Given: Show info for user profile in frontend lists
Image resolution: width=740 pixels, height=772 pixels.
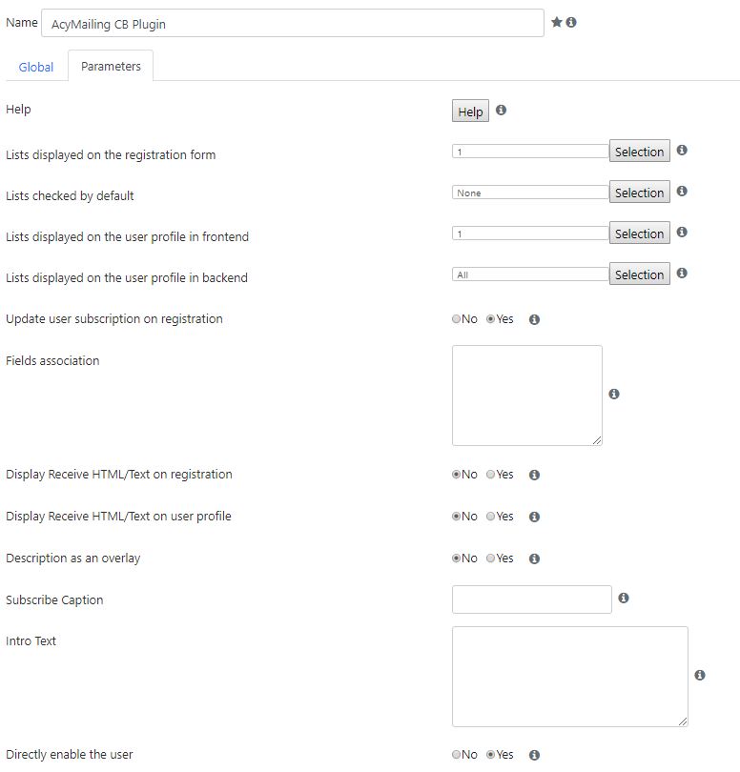Looking at the screenshot, I should 682,232.
